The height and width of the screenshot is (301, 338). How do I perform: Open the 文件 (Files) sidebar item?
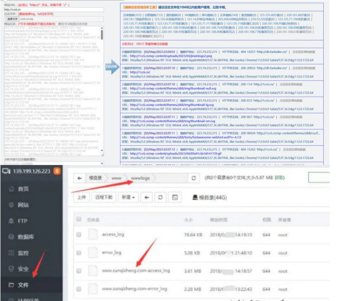(23, 285)
